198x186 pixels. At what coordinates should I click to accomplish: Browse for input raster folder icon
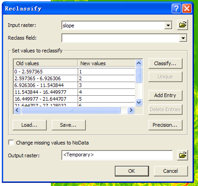pyautogui.click(x=183, y=25)
